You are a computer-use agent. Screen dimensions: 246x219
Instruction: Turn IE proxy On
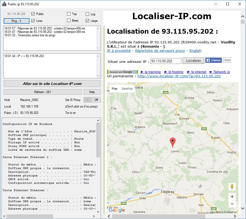(x=87, y=100)
